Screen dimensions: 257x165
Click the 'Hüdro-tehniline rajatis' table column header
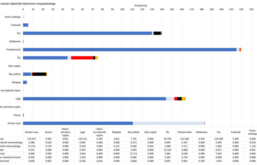[x=66, y=132]
